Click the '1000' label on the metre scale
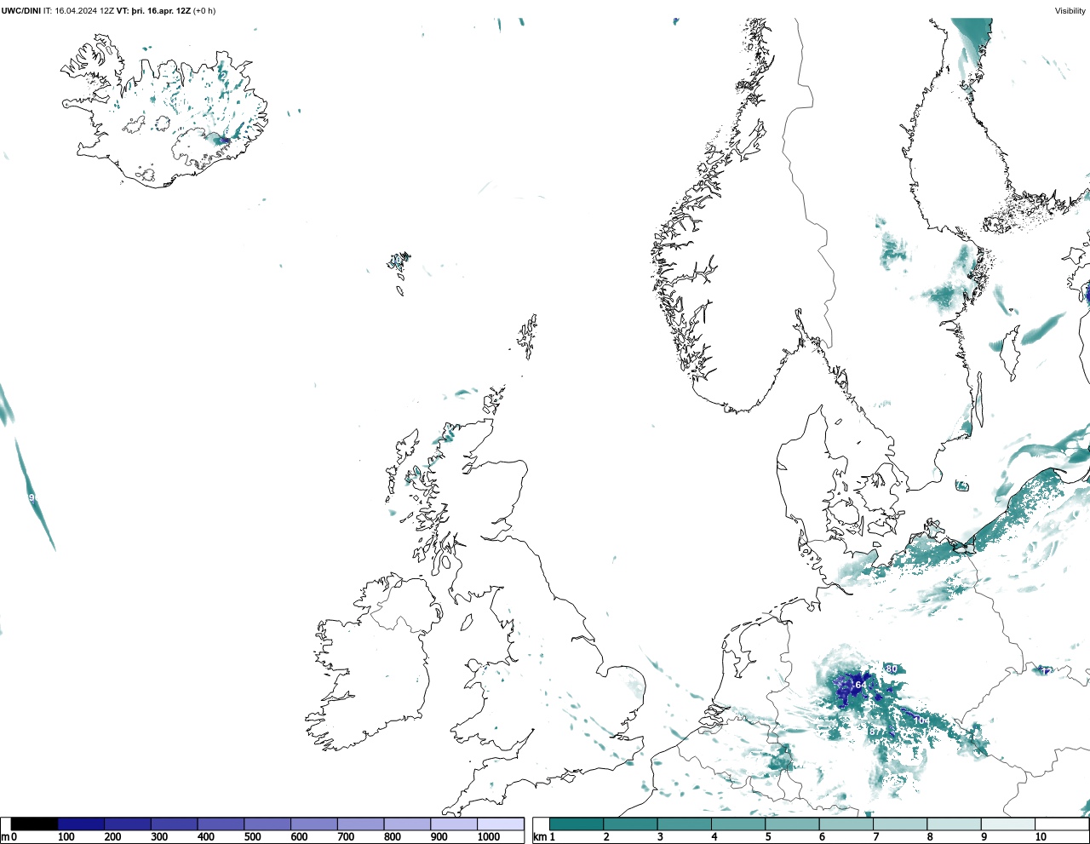Screen dimensions: 1090x844 (489, 837)
